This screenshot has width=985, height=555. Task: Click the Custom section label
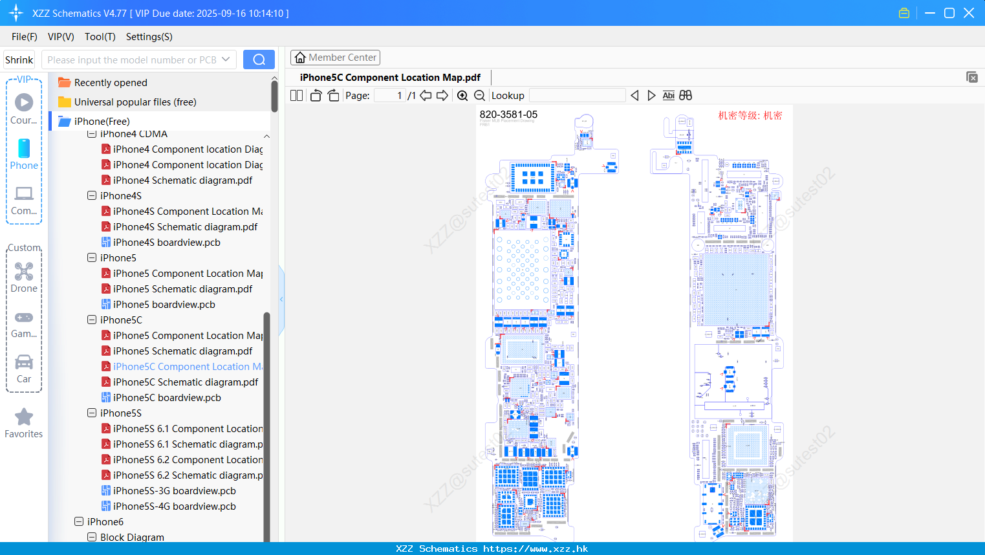(24, 248)
